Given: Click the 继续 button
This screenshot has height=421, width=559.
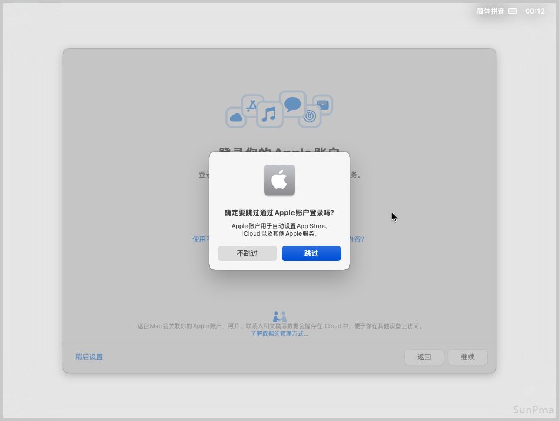Looking at the screenshot, I should 467,357.
